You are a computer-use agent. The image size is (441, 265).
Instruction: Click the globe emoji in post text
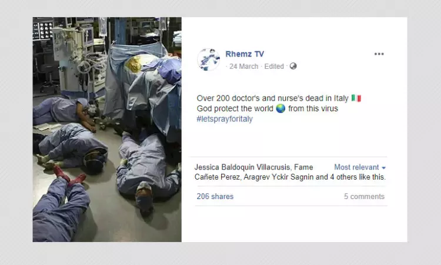[280, 108]
